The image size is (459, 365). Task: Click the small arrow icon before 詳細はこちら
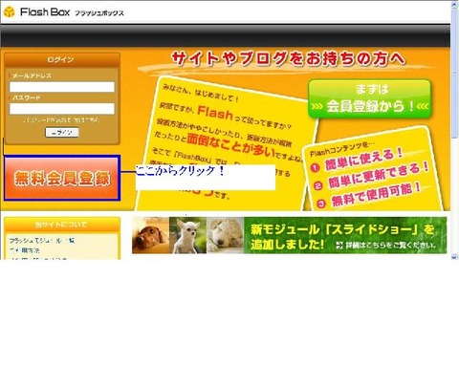point(339,246)
